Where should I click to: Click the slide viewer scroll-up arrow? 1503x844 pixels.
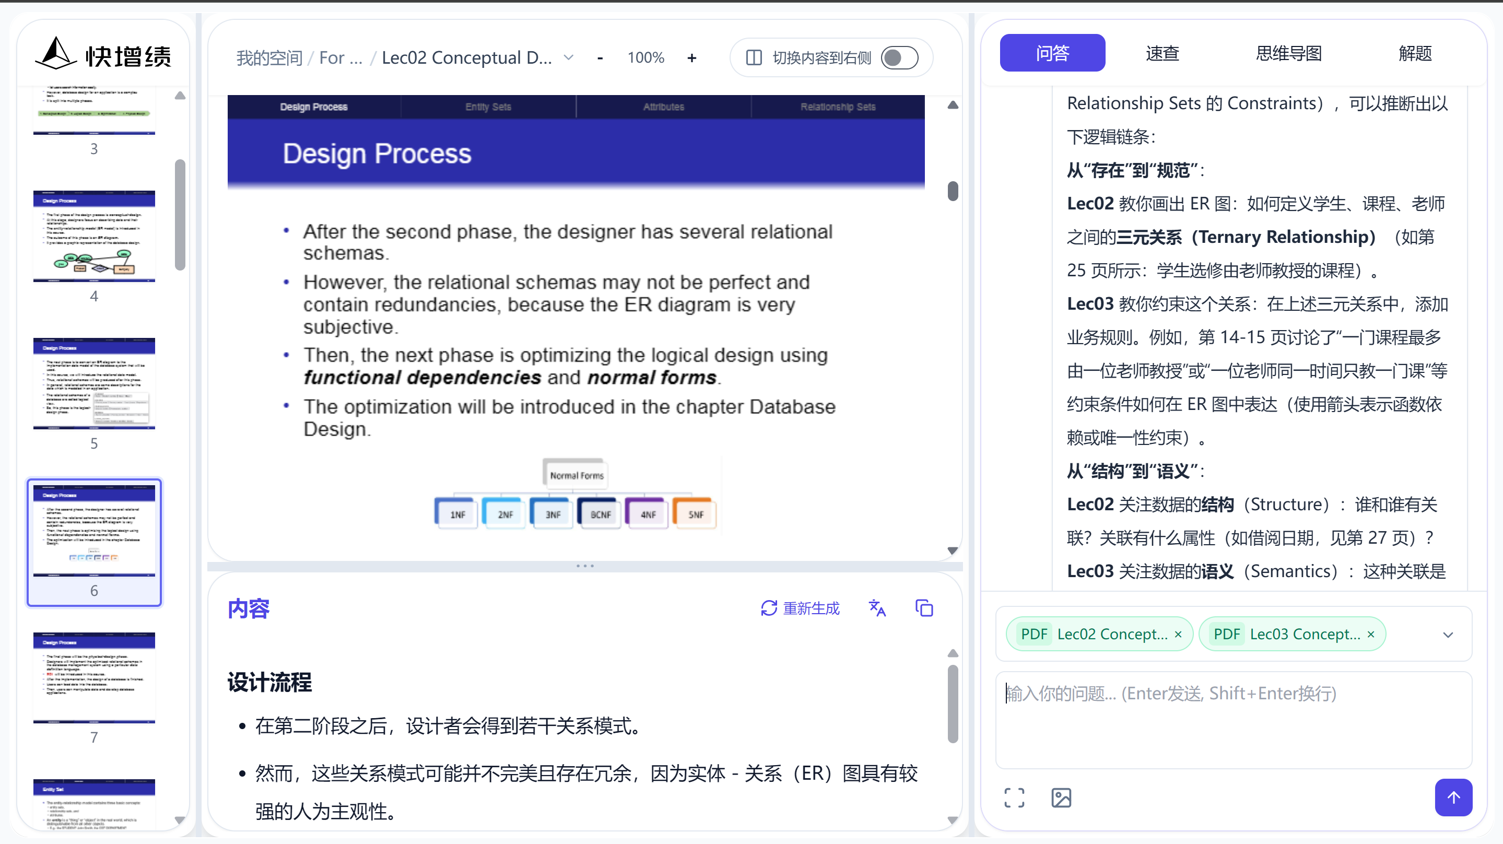point(953,105)
